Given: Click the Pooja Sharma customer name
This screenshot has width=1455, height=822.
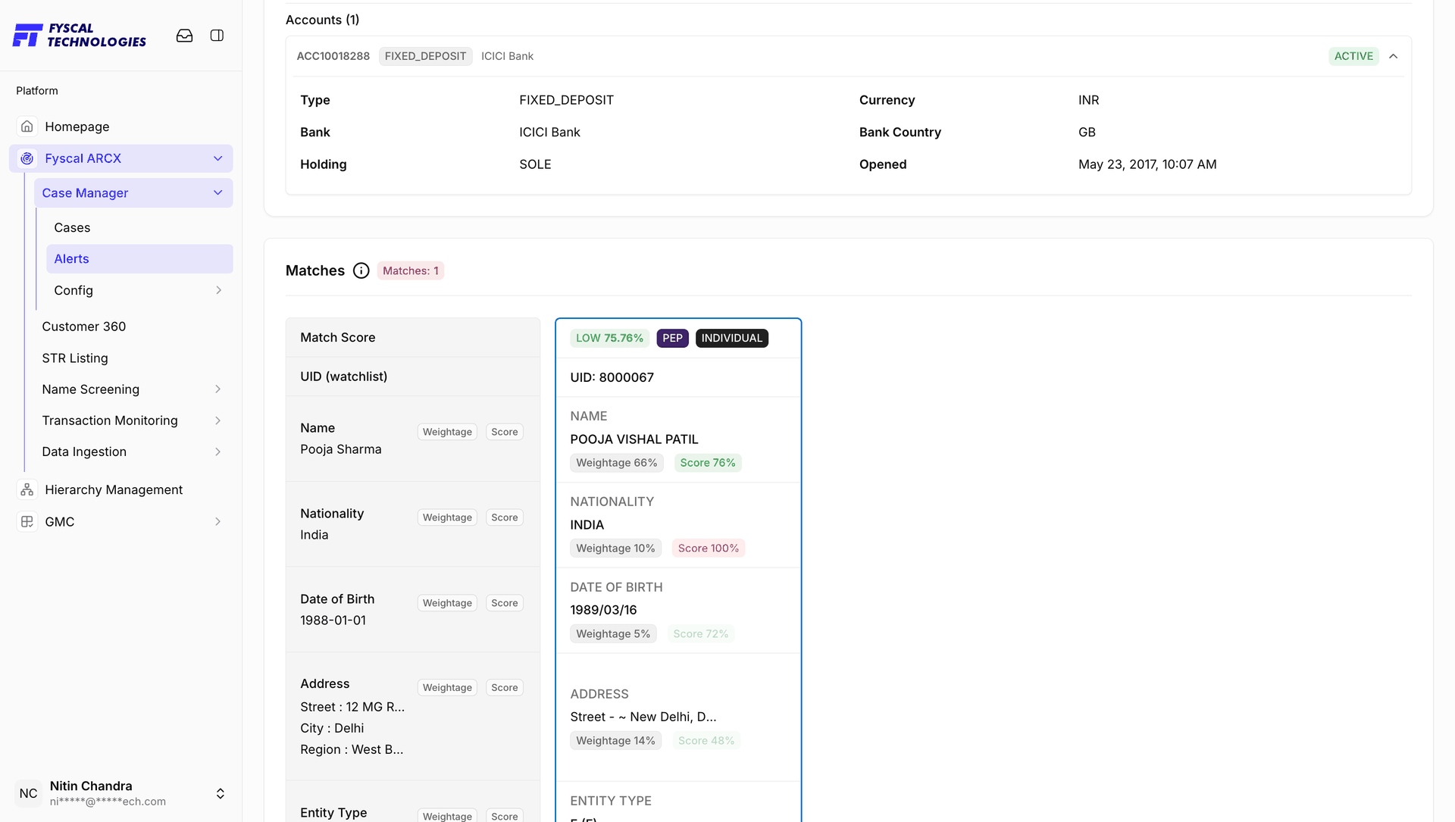Looking at the screenshot, I should click(341, 450).
